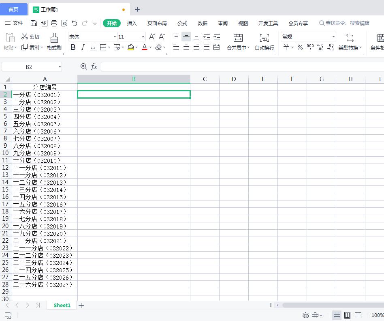Image resolution: width=384 pixels, height=321 pixels.
Task: Expand quick access toolbar customize arrow
Action: coord(95,23)
